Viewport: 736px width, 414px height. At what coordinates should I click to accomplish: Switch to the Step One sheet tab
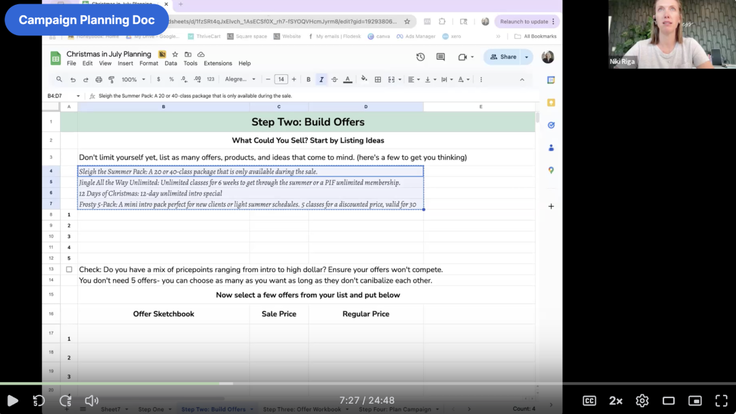[151, 409]
